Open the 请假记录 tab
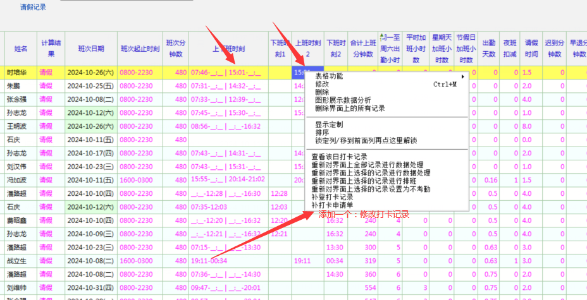Image resolution: width=587 pixels, height=300 pixels. coord(33,8)
